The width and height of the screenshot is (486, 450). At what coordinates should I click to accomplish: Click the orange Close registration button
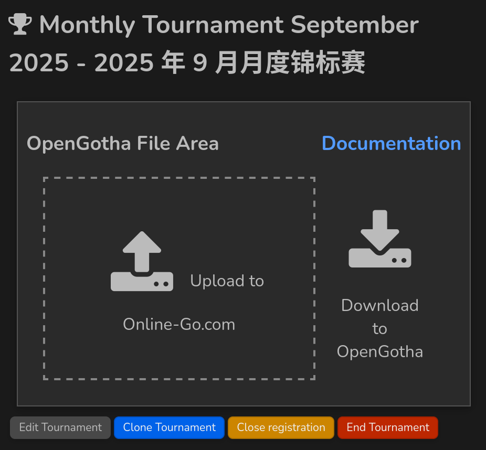(281, 427)
